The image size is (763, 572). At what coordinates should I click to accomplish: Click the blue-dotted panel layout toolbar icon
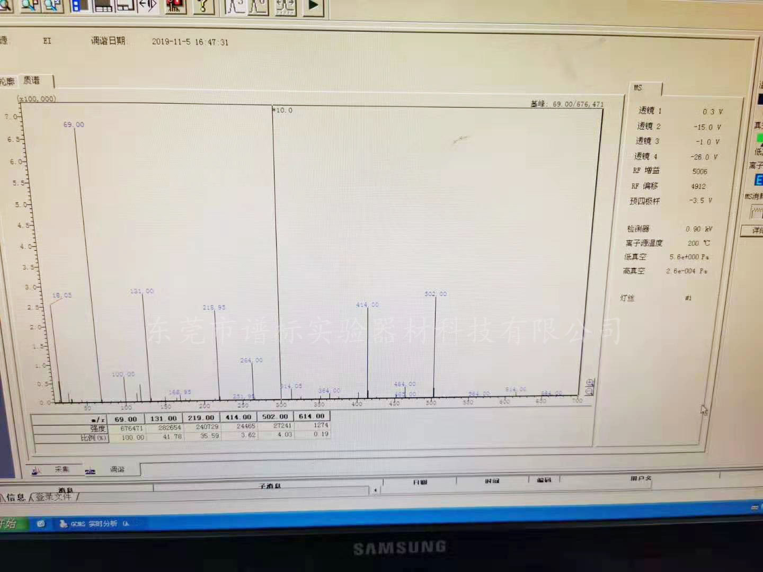pyautogui.click(x=79, y=6)
